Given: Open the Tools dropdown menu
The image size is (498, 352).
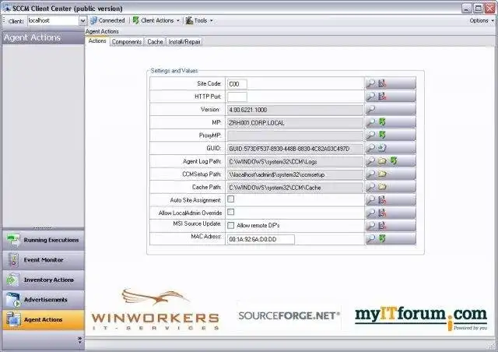Looking at the screenshot, I should [x=199, y=21].
